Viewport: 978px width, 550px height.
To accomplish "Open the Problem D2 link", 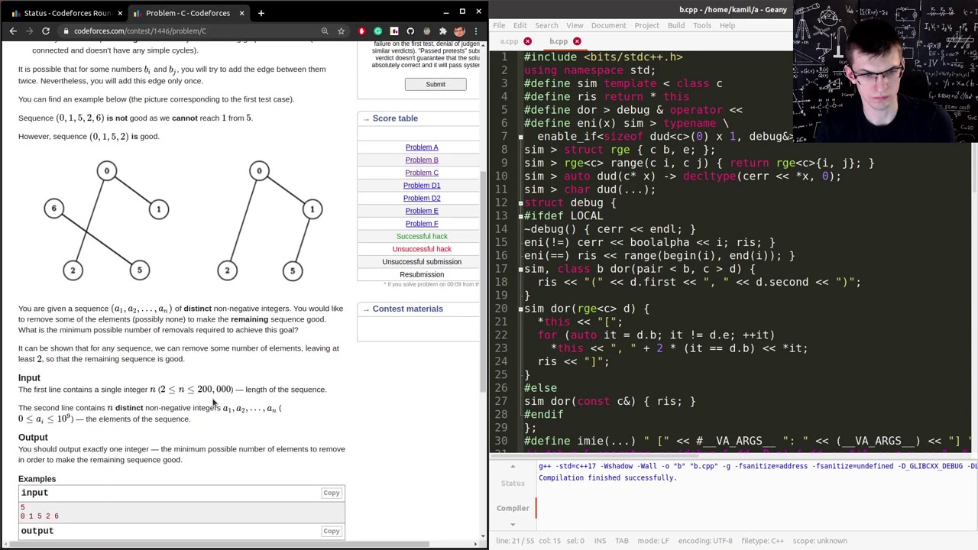I will pos(422,199).
